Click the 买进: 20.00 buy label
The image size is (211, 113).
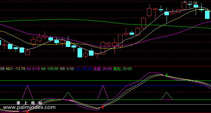click(x=102, y=69)
